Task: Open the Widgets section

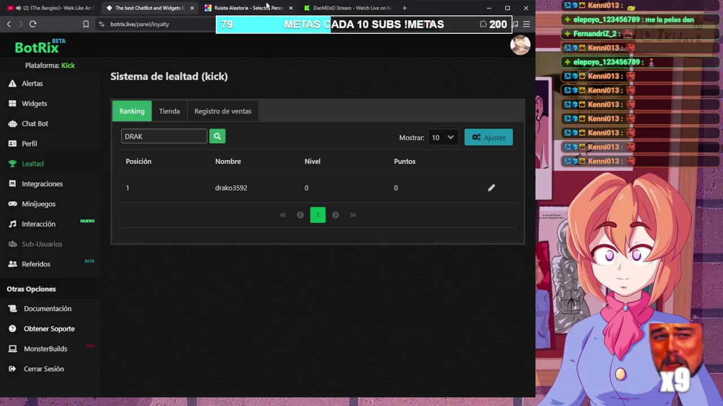Action: coord(34,104)
